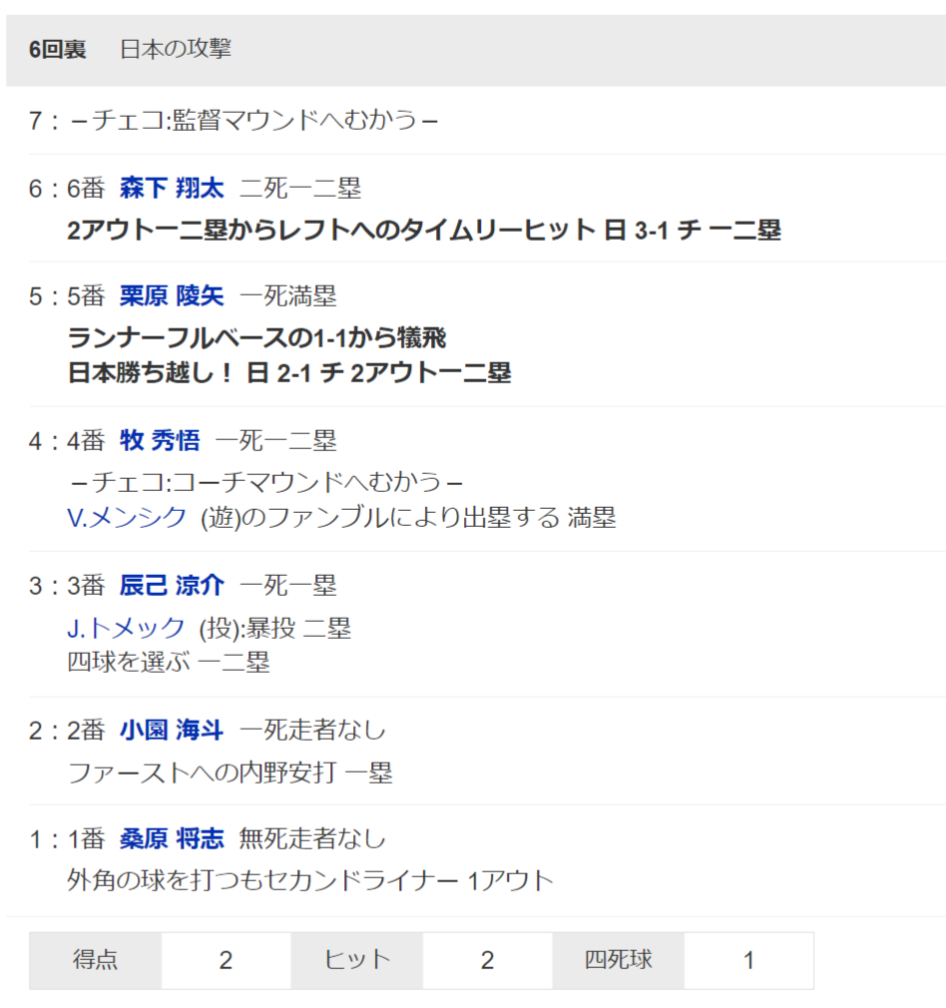The image size is (946, 1008).
Task: Select the 6回裏 inning header
Action: (57, 50)
